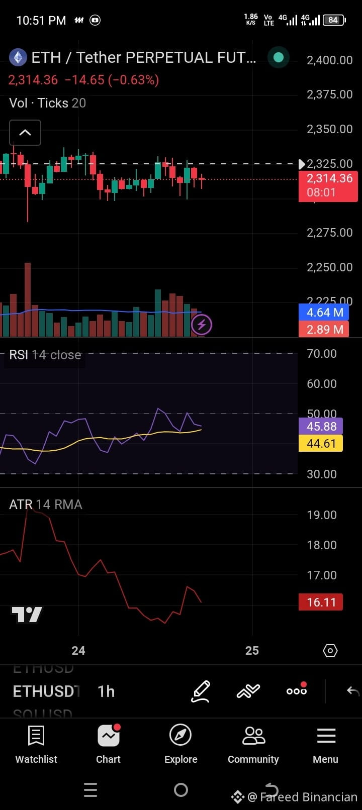Tap the RSI value label 45.88
362x810 pixels.
(x=321, y=426)
